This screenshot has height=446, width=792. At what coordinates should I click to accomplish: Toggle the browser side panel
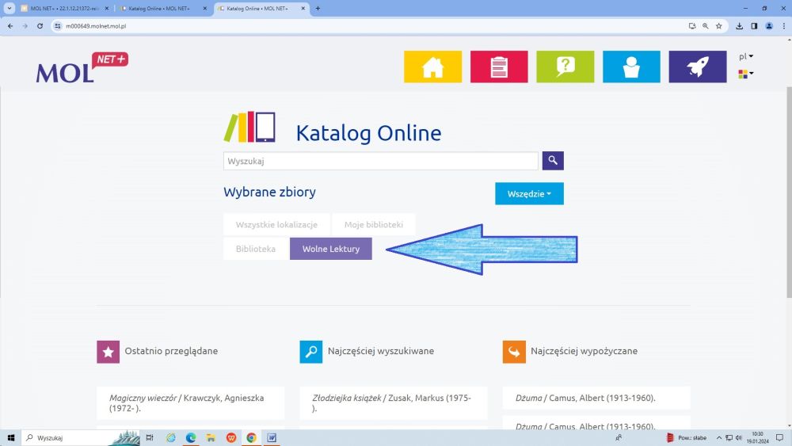point(754,26)
